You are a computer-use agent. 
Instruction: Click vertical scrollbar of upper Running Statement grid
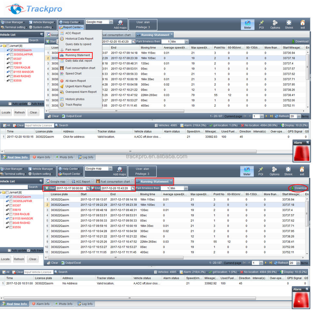307,66
